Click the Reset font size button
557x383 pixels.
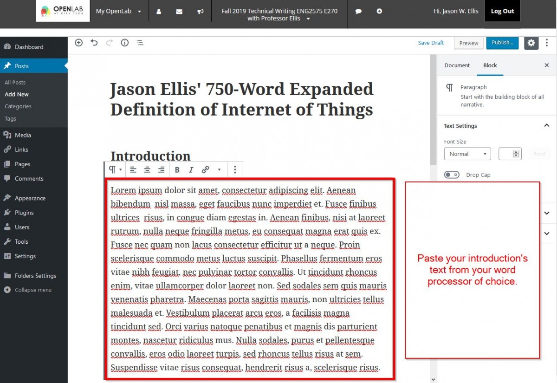[539, 154]
